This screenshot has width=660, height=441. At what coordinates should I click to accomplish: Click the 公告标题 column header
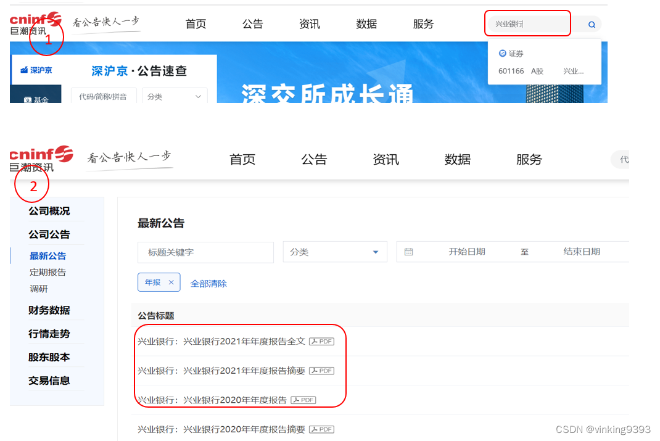click(x=155, y=316)
